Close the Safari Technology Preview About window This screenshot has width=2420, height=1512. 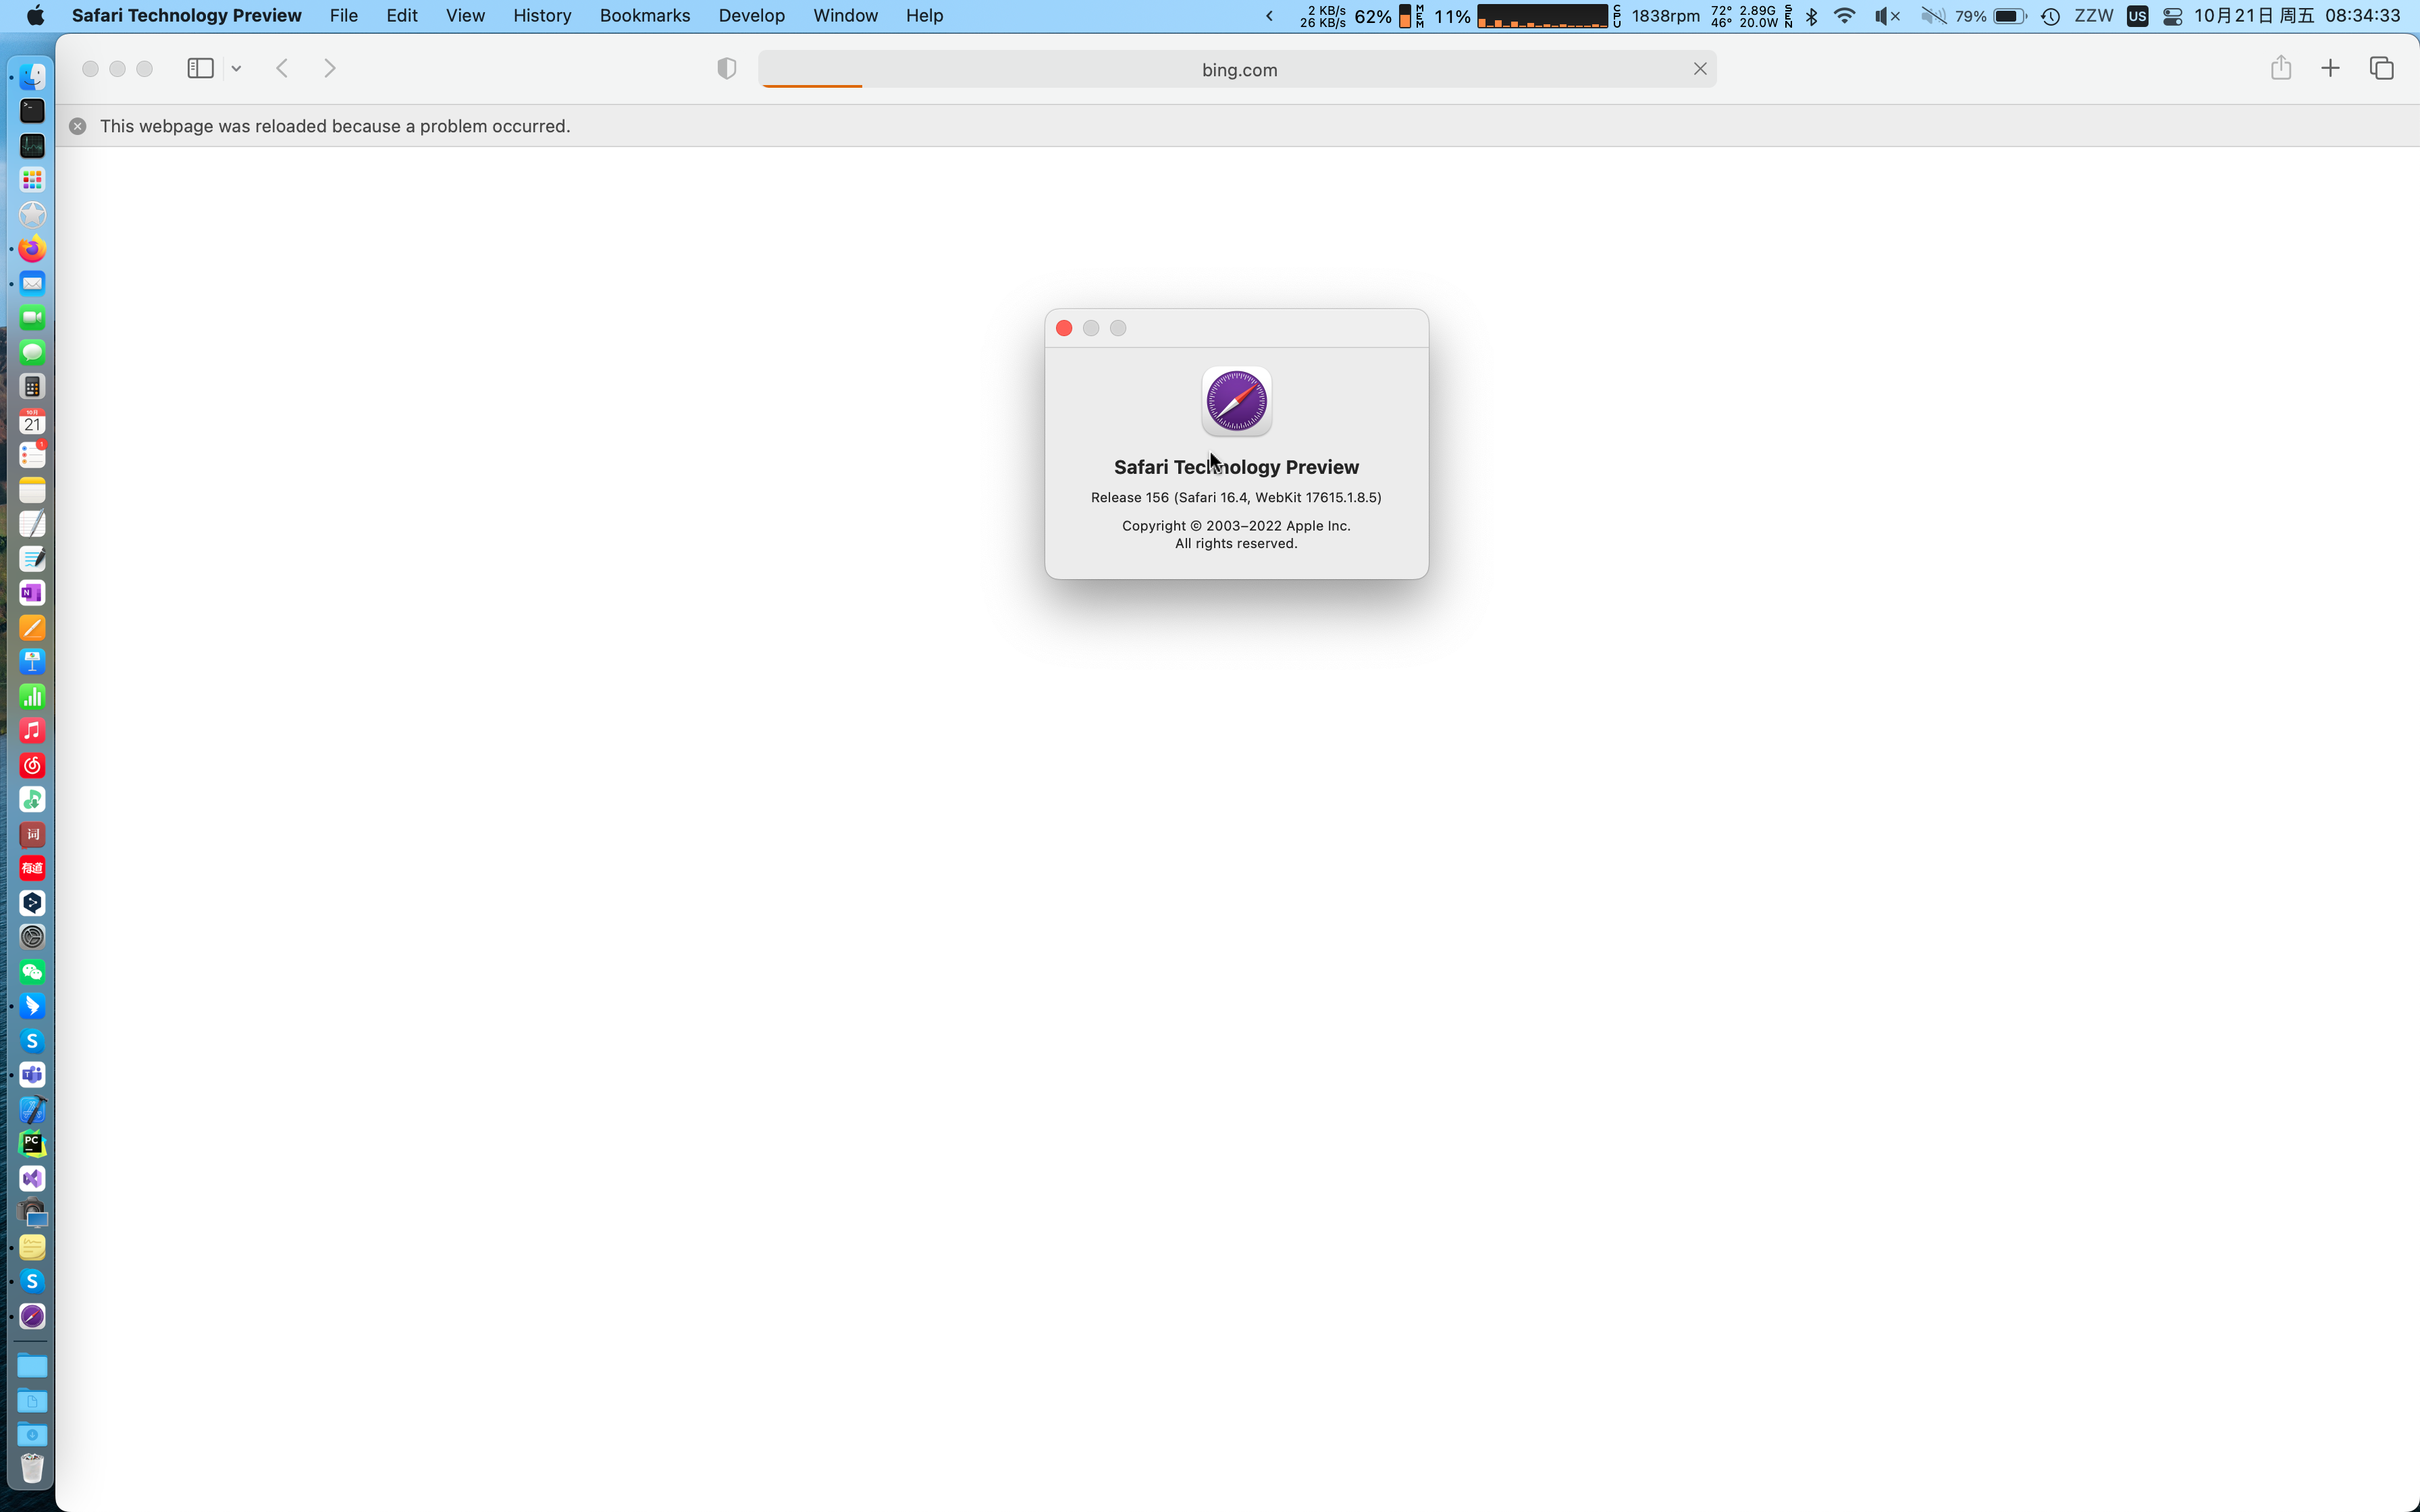(x=1064, y=328)
